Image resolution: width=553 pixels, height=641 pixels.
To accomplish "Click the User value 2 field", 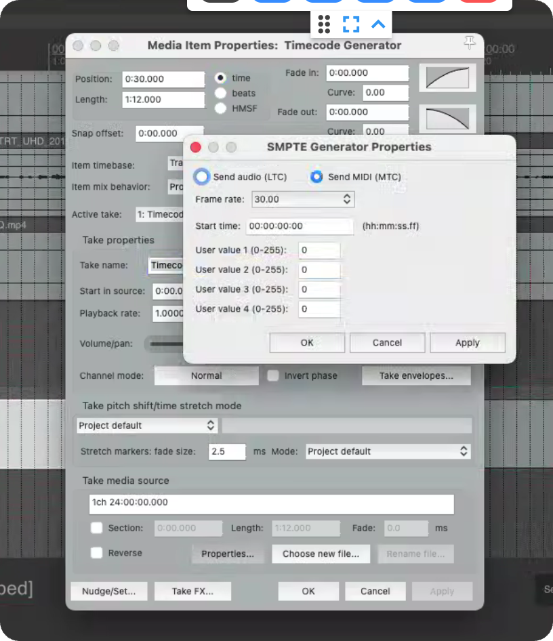I will click(319, 270).
